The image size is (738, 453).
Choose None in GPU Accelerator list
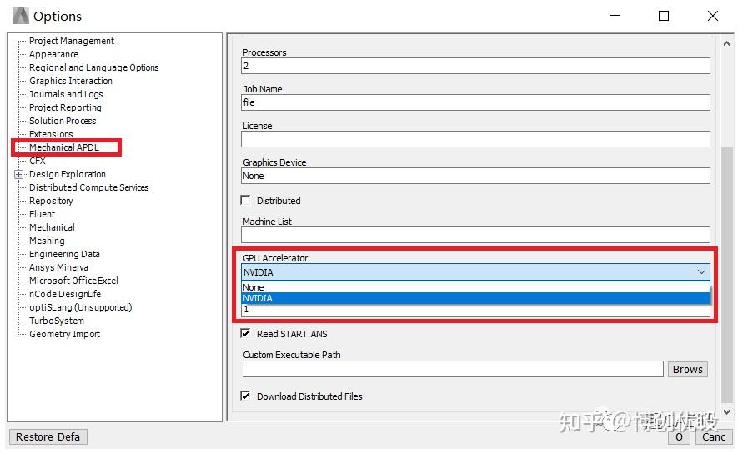475,287
